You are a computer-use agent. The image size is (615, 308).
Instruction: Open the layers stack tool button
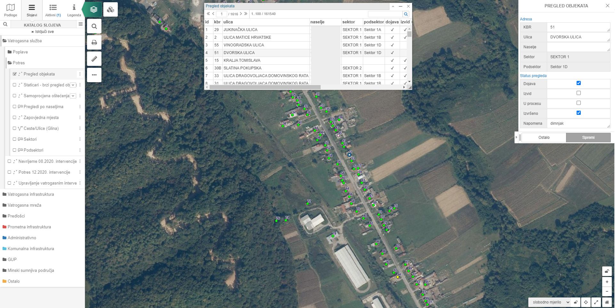click(x=94, y=10)
